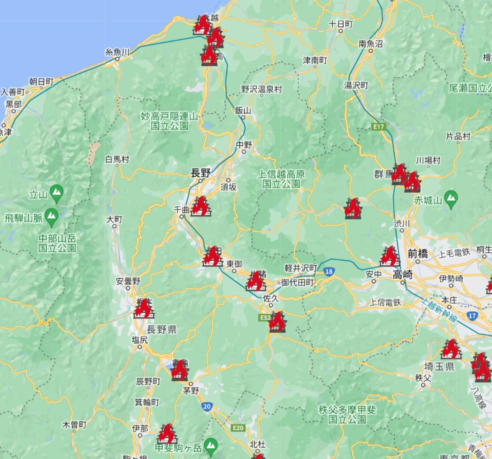Click the castle marker near 千曲
The width and height of the screenshot is (492, 459).
pyautogui.click(x=200, y=207)
